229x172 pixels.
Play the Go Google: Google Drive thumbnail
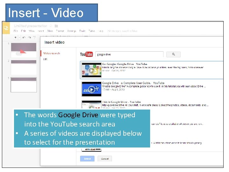tap(92, 70)
